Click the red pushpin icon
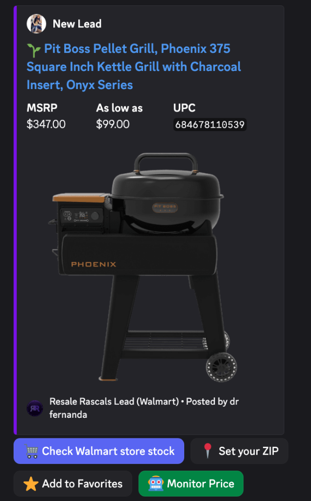The height and width of the screenshot is (501, 311). click(208, 451)
